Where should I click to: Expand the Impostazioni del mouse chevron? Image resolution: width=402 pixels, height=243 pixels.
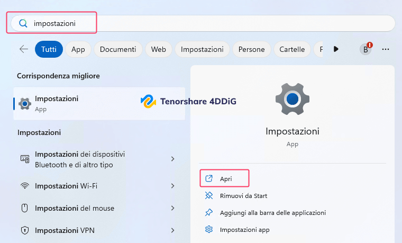(173, 208)
